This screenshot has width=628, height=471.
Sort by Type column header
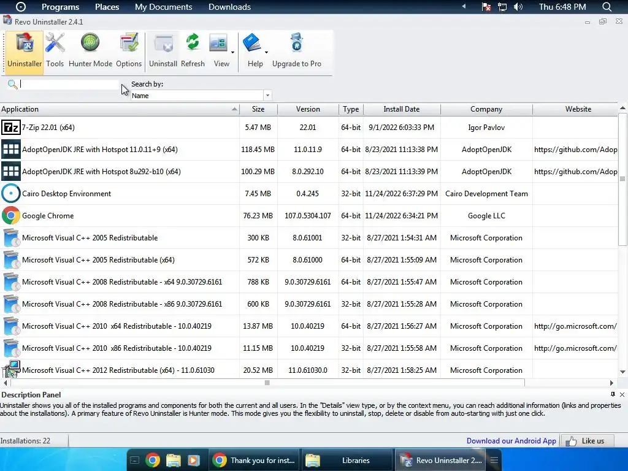351,109
